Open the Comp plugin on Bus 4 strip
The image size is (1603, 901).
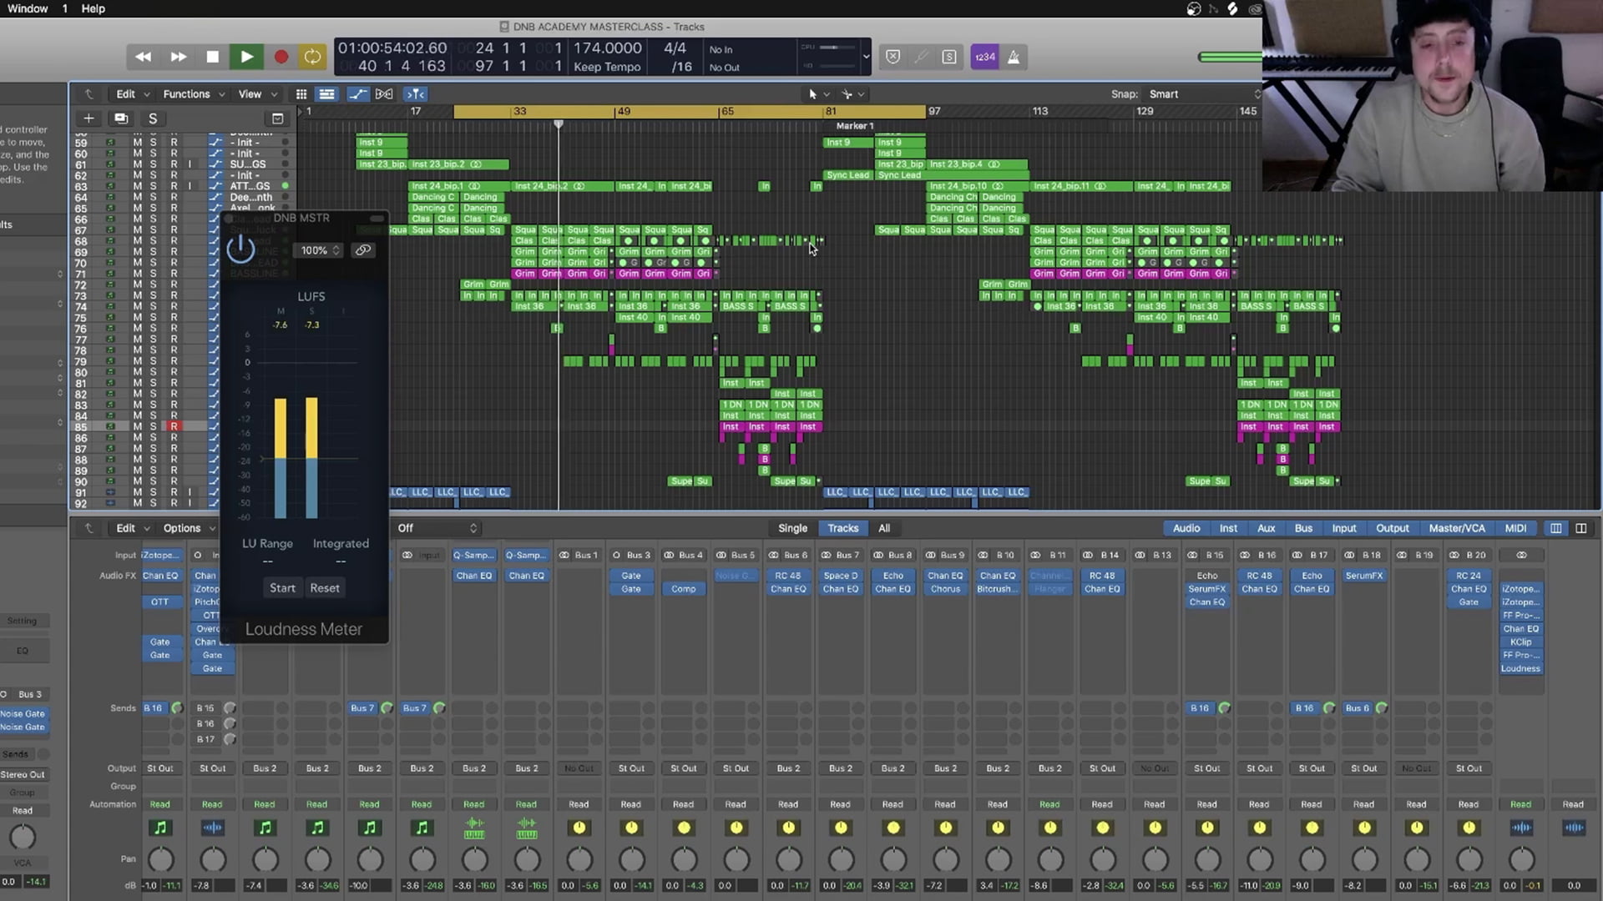coord(683,589)
